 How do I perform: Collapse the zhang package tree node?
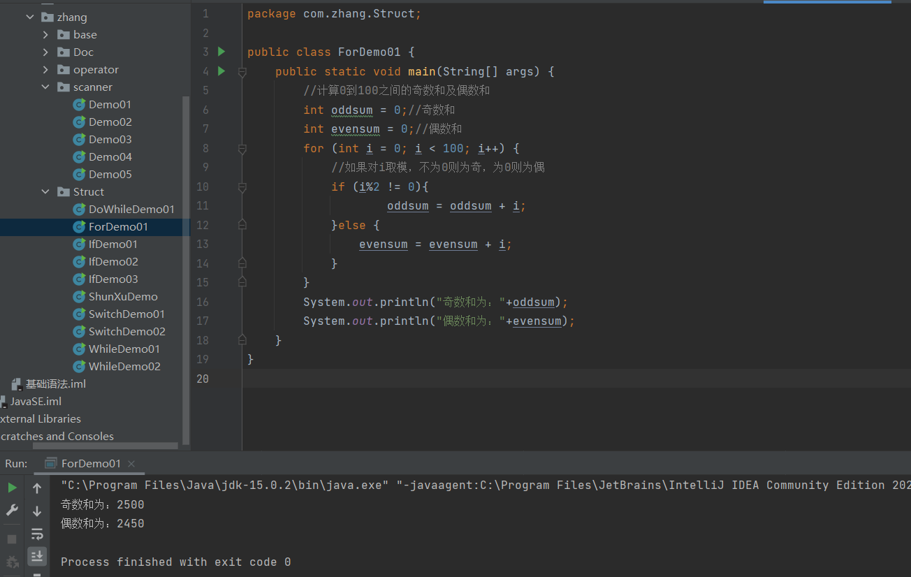30,17
